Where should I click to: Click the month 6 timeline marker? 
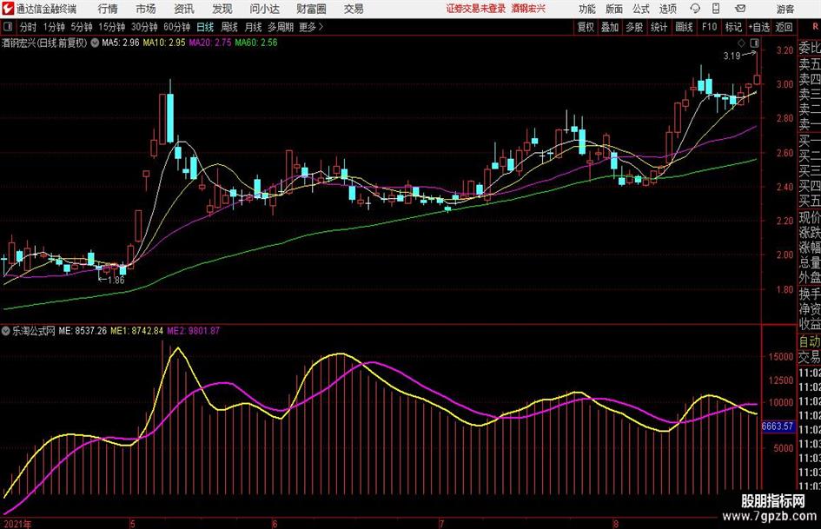pos(275,524)
